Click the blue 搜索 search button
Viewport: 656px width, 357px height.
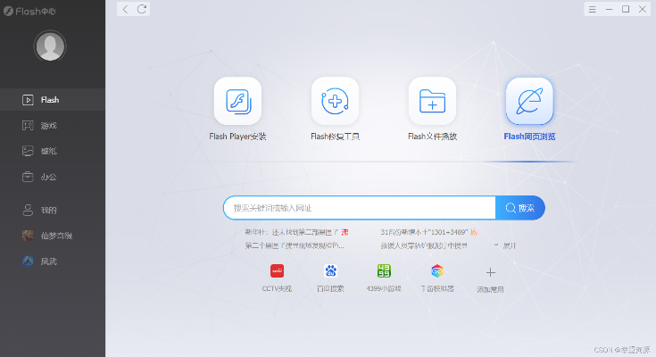520,208
